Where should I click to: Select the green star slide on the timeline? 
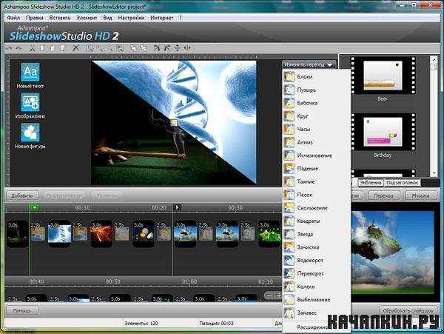click(x=269, y=233)
